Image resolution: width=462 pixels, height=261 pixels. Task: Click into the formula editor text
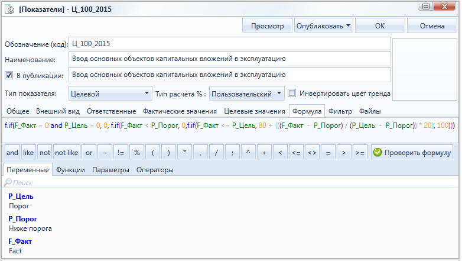click(230, 126)
